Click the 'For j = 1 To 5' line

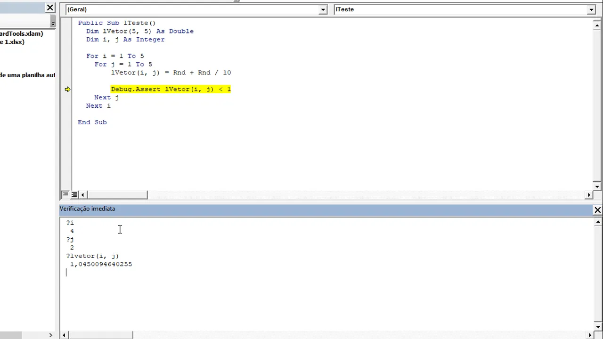tap(123, 65)
